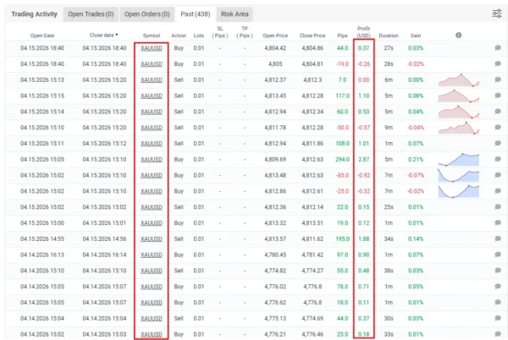
Task: Click the 04.14.2026 16:13 open date cell
Action: coord(42,255)
